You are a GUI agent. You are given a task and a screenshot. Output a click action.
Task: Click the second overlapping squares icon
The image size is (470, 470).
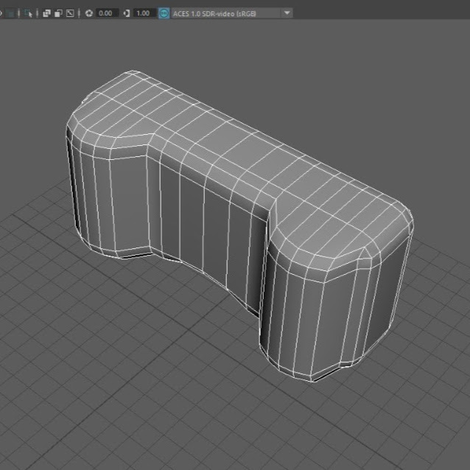pyautogui.click(x=58, y=13)
